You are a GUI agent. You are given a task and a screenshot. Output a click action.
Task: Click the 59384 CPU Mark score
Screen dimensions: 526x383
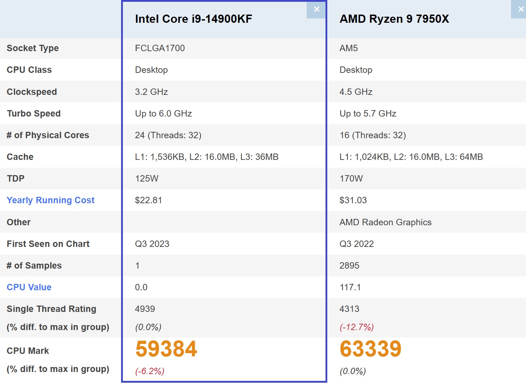pyautogui.click(x=166, y=349)
